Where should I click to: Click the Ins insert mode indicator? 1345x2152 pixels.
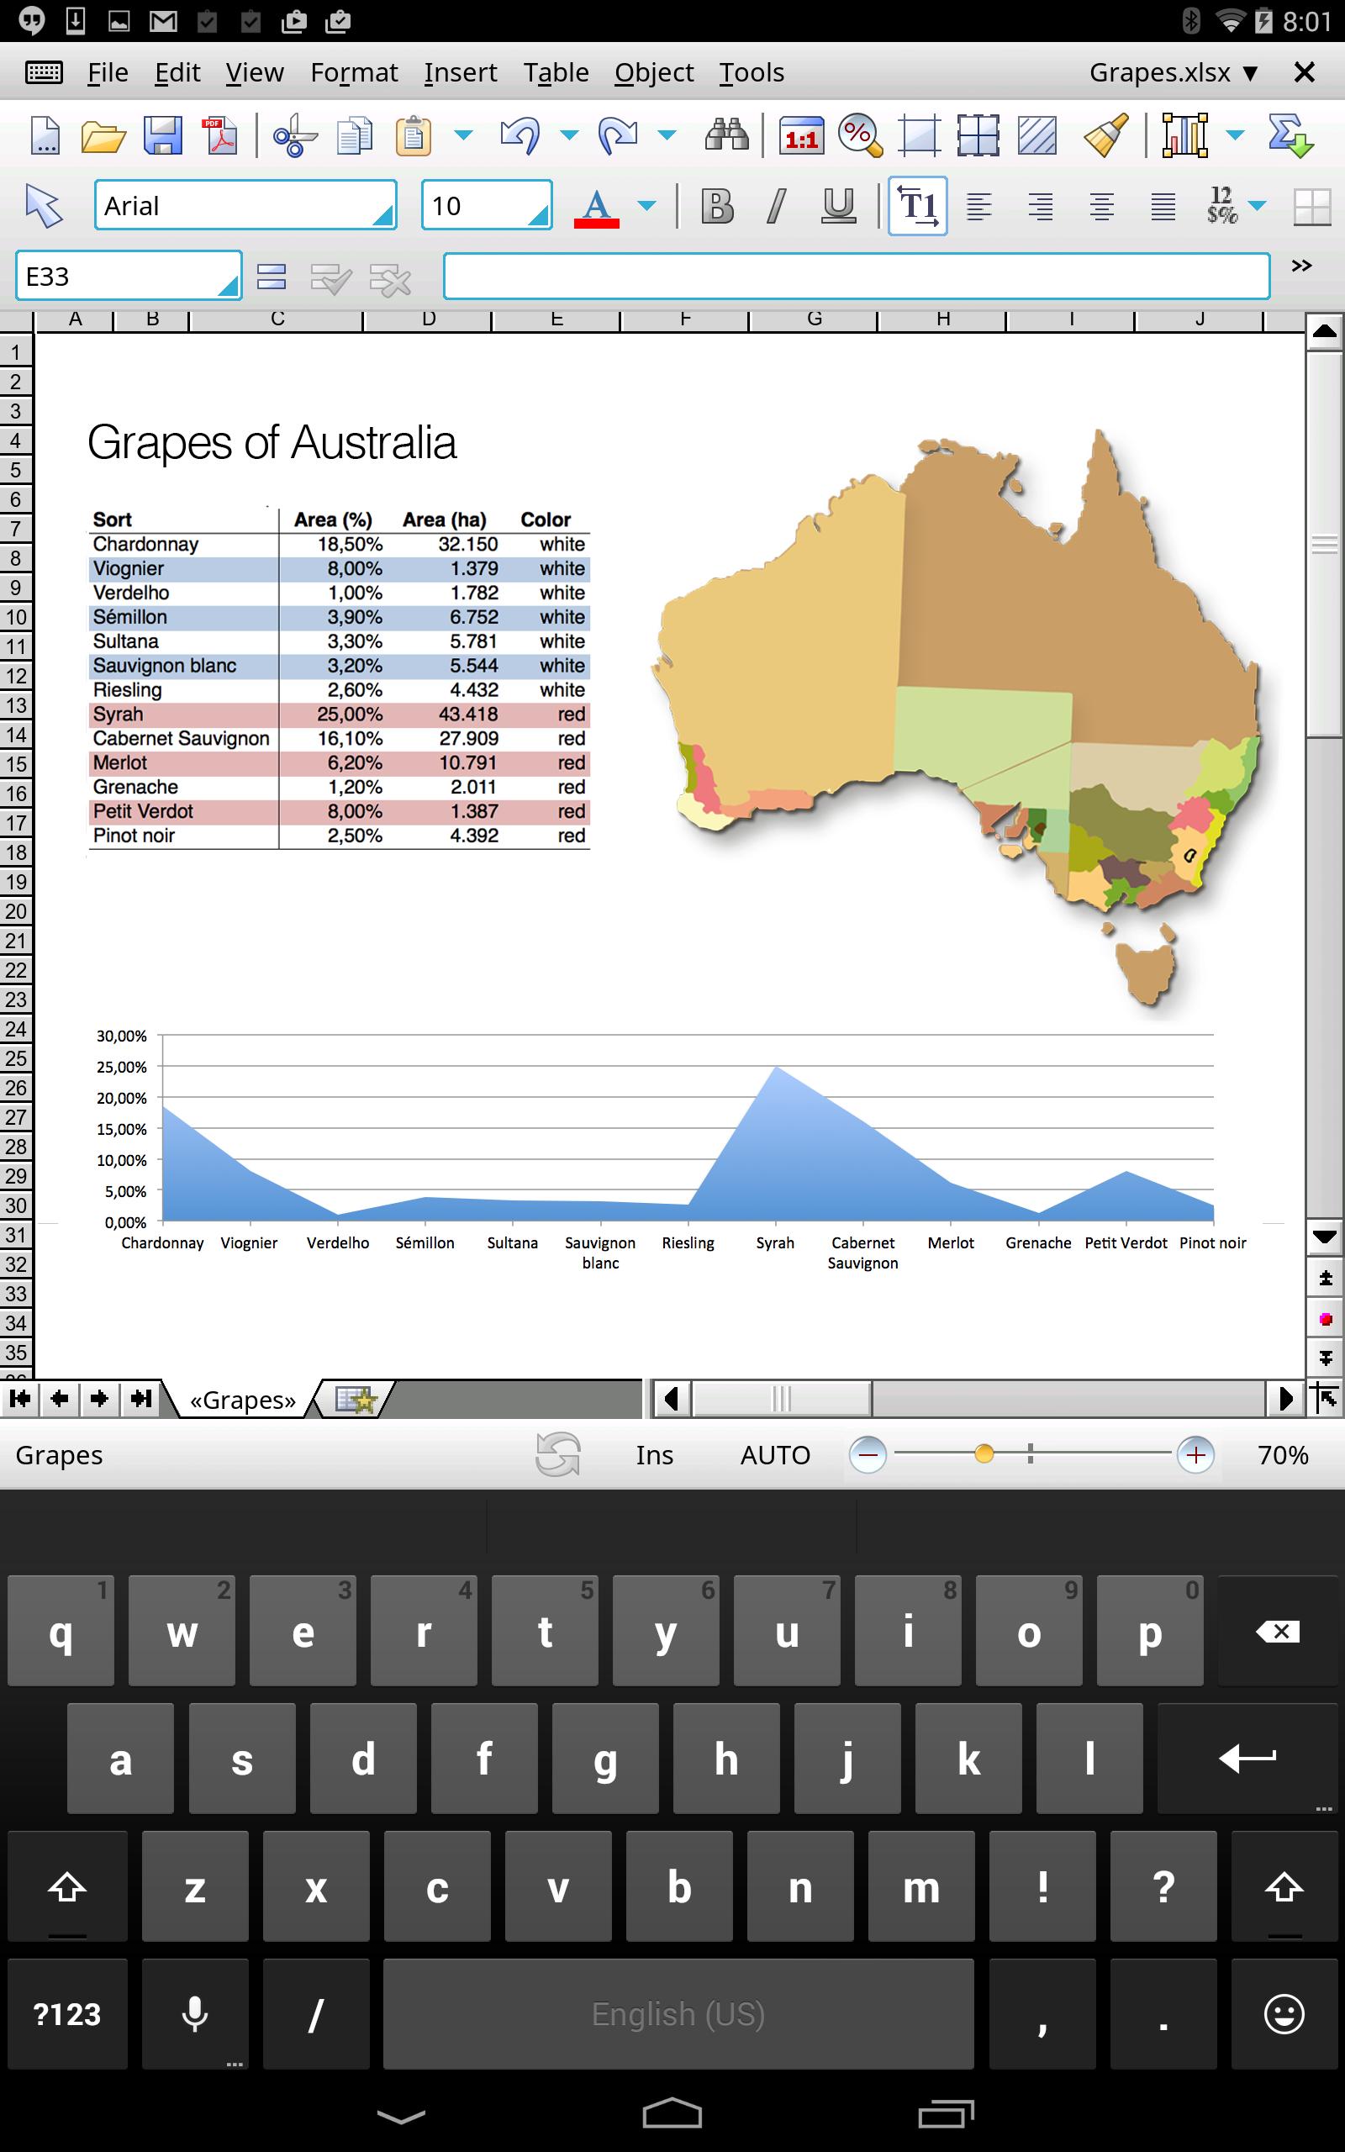654,1455
